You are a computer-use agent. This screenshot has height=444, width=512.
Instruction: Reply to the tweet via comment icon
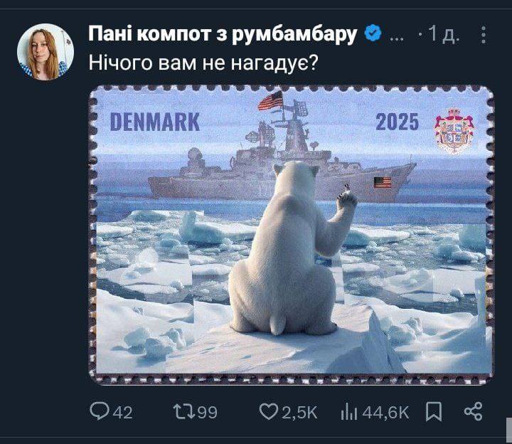(x=99, y=411)
